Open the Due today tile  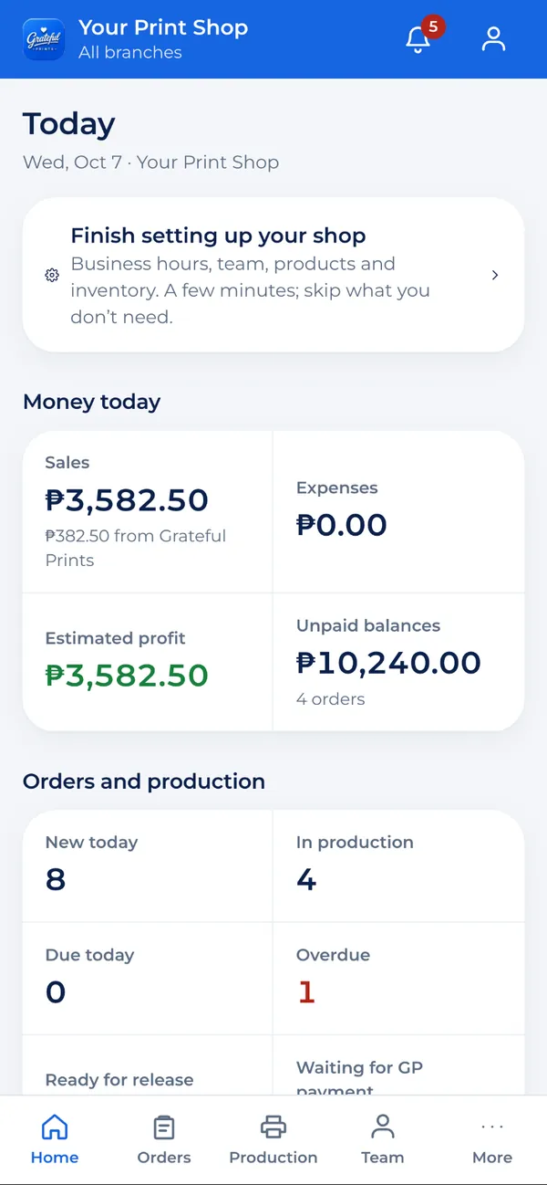(x=148, y=978)
